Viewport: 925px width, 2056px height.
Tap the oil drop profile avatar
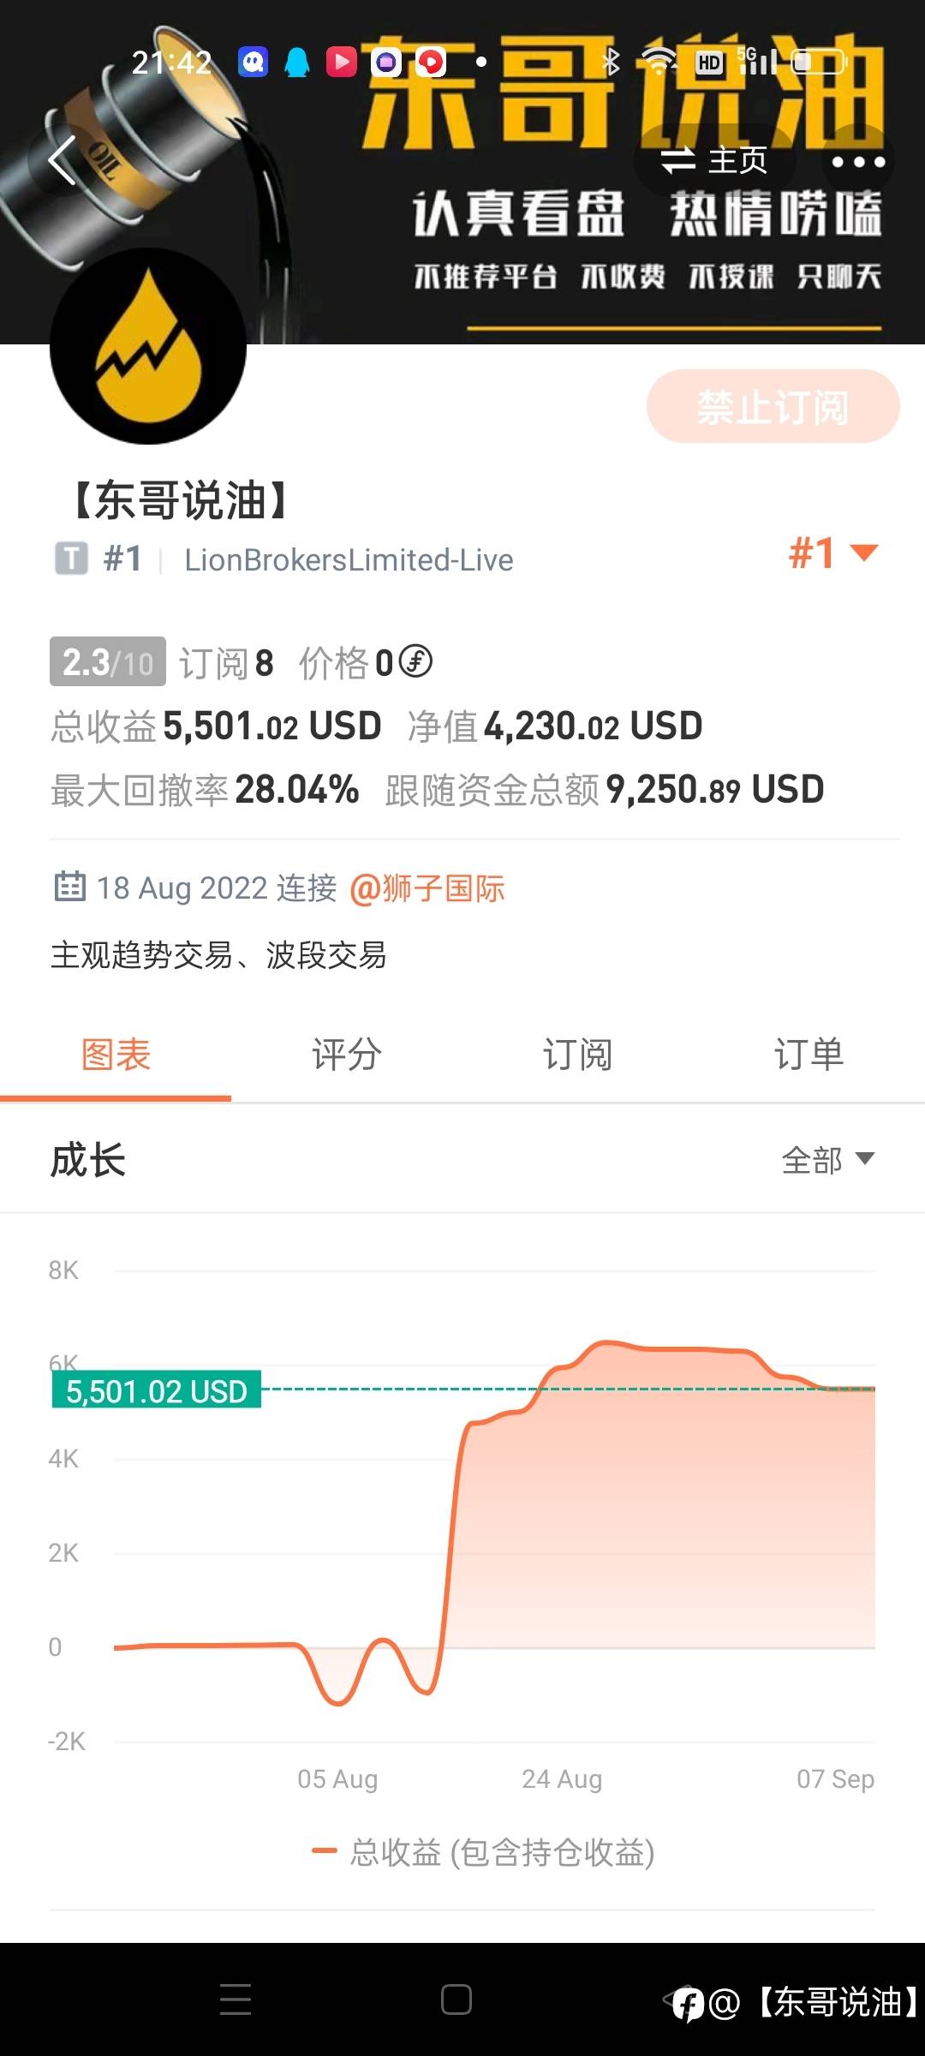pos(148,346)
